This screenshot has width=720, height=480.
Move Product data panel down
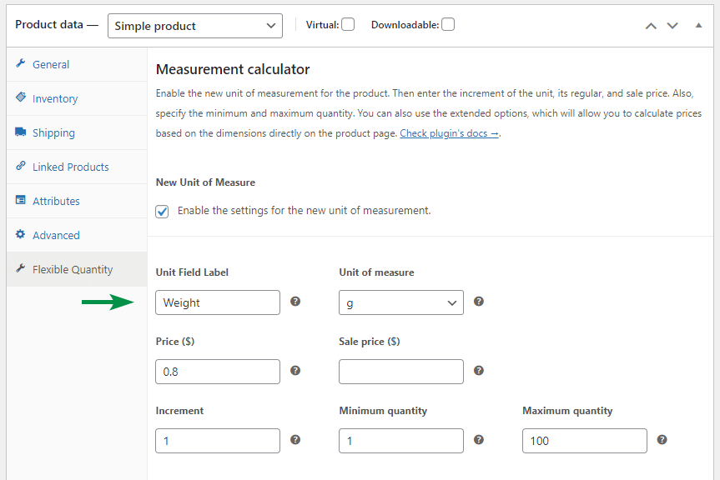click(672, 26)
